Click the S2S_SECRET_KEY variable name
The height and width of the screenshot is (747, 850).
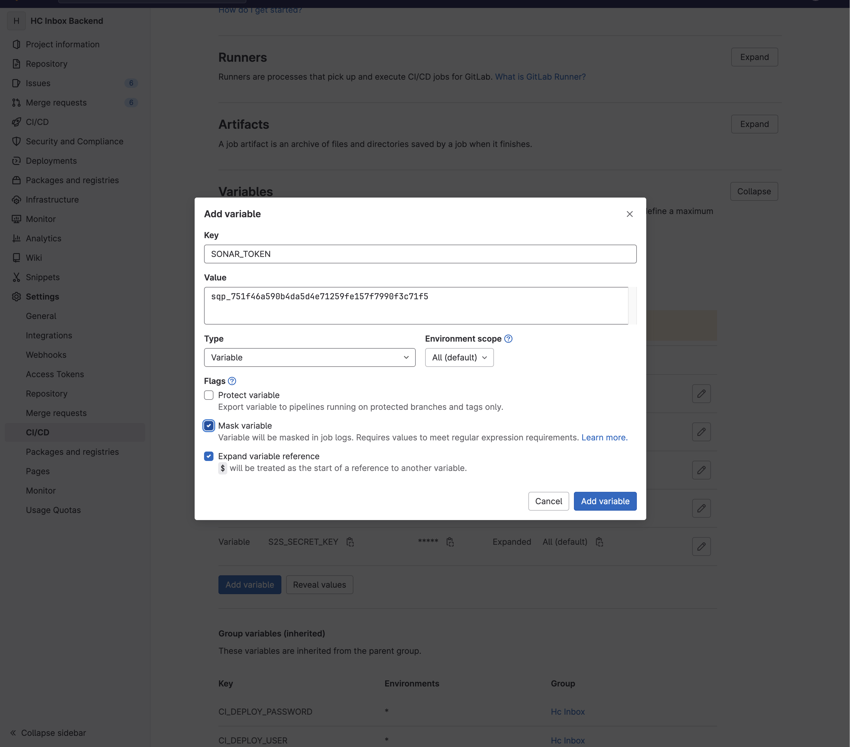[303, 542]
